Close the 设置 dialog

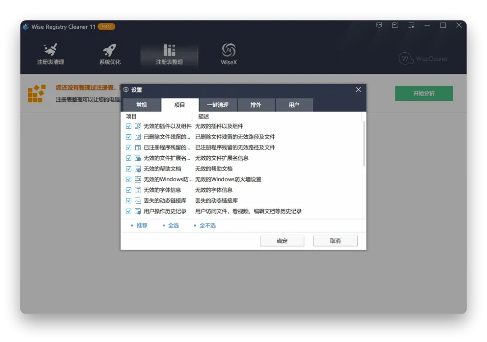(358, 90)
